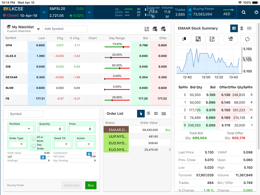The height and width of the screenshot is (195, 260).
Task: Tap the S&PSL20 index value 2,721.05
Action: [x=56, y=16]
